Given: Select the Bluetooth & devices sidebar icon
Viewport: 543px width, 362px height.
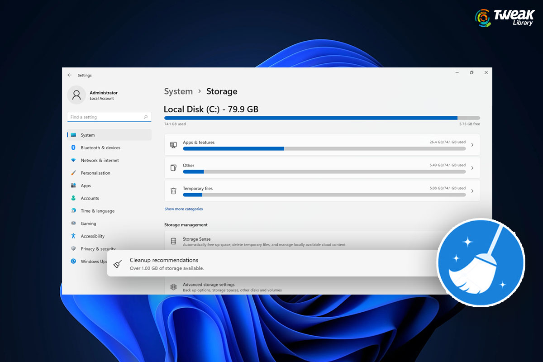Looking at the screenshot, I should coord(74,148).
